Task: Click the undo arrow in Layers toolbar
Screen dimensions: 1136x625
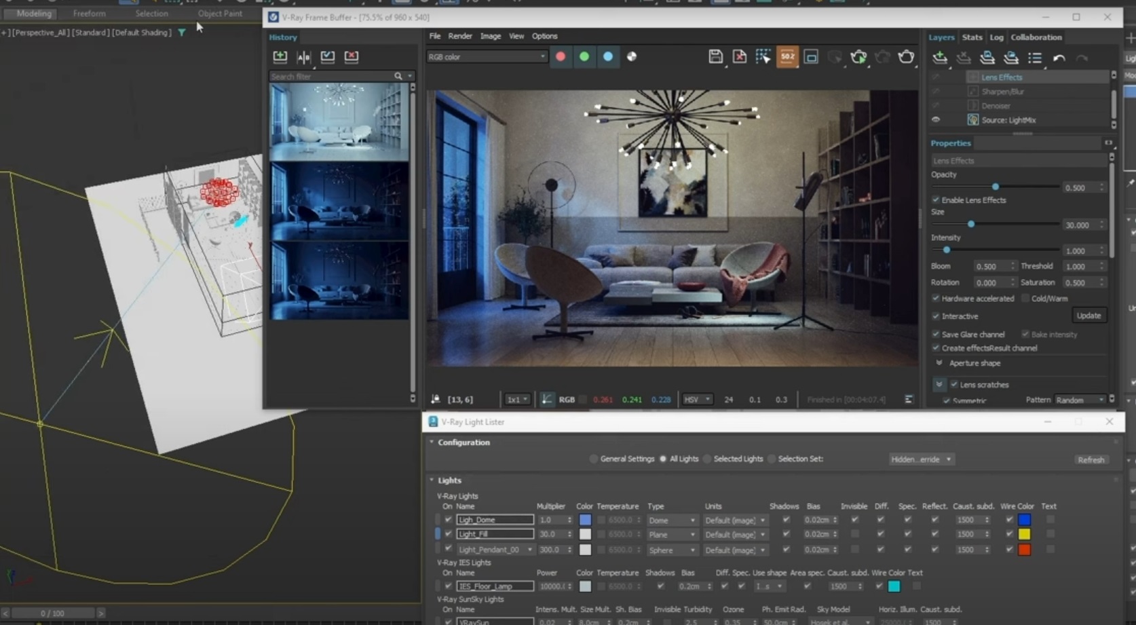Action: (x=1059, y=58)
